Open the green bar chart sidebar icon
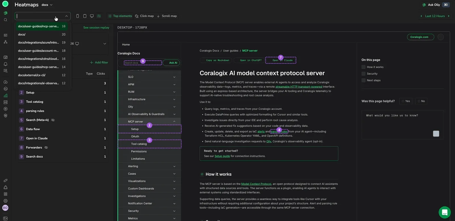This screenshot has height=221, width=455. click(5, 96)
